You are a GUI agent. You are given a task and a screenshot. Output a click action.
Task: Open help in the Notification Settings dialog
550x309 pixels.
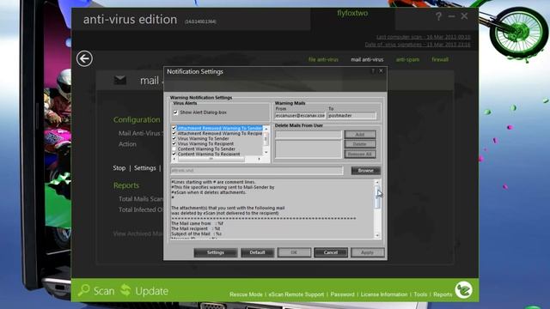pyautogui.click(x=373, y=71)
